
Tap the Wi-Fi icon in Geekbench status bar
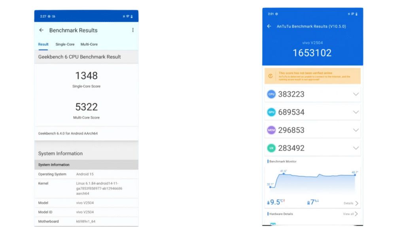click(x=128, y=16)
